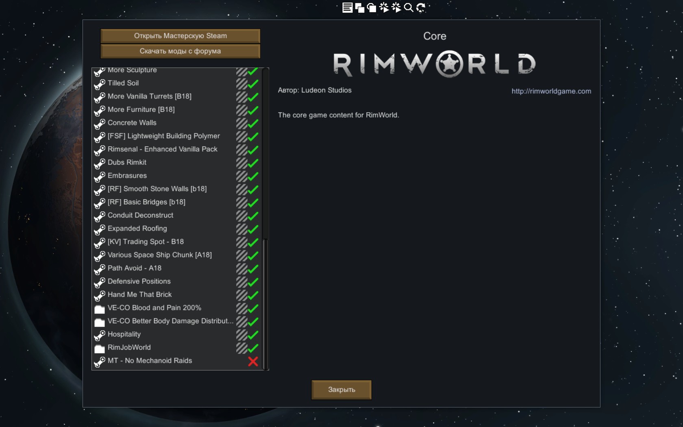Grab the striped reorder handle for Concrete Walls

point(241,124)
